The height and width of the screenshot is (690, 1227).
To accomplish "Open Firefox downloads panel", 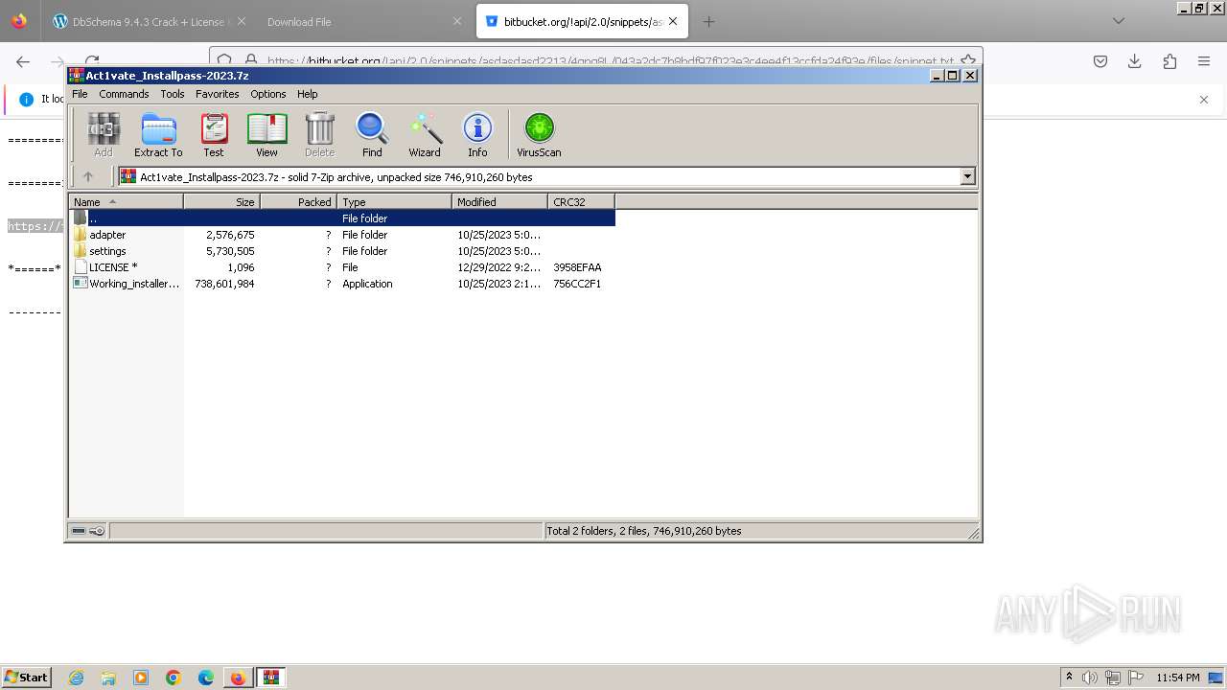I will click(1135, 61).
